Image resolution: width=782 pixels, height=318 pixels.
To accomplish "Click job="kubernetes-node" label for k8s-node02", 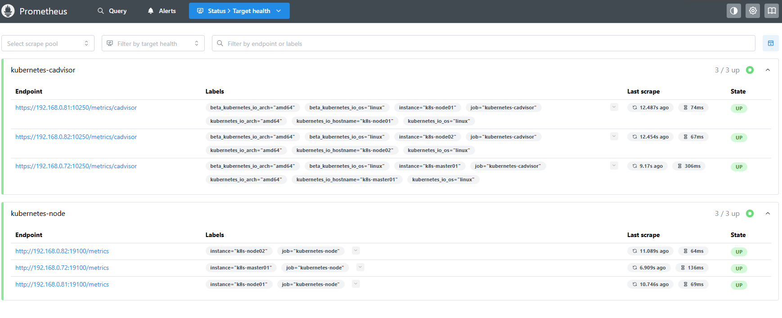I will click(311, 251).
